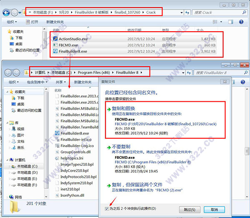Click refresh icon in Crack window address bar

[x=187, y=13]
